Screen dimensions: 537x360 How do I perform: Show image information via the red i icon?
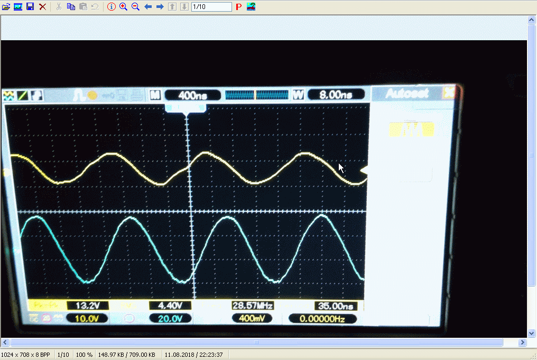coord(111,7)
